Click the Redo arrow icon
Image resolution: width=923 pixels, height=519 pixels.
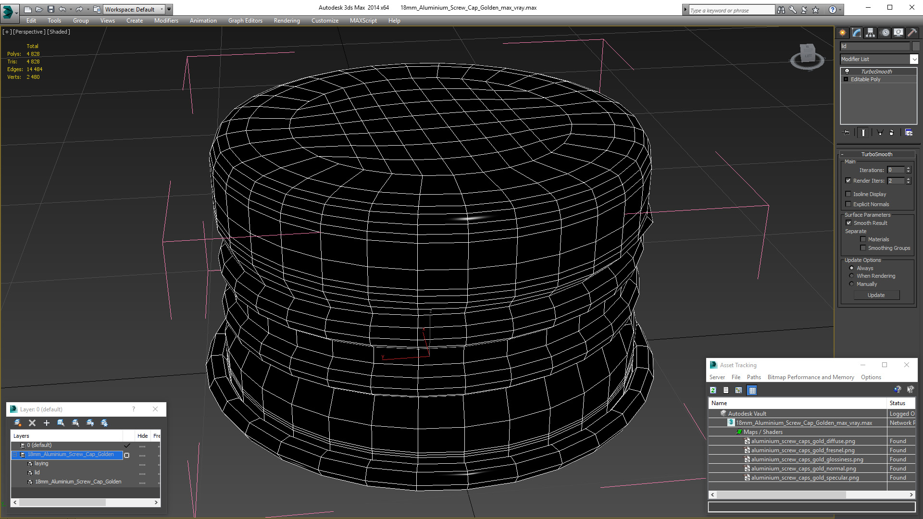click(x=79, y=9)
